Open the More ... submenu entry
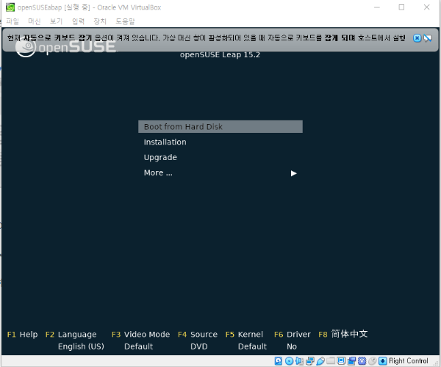Screen dimensions: 441x367 158,172
